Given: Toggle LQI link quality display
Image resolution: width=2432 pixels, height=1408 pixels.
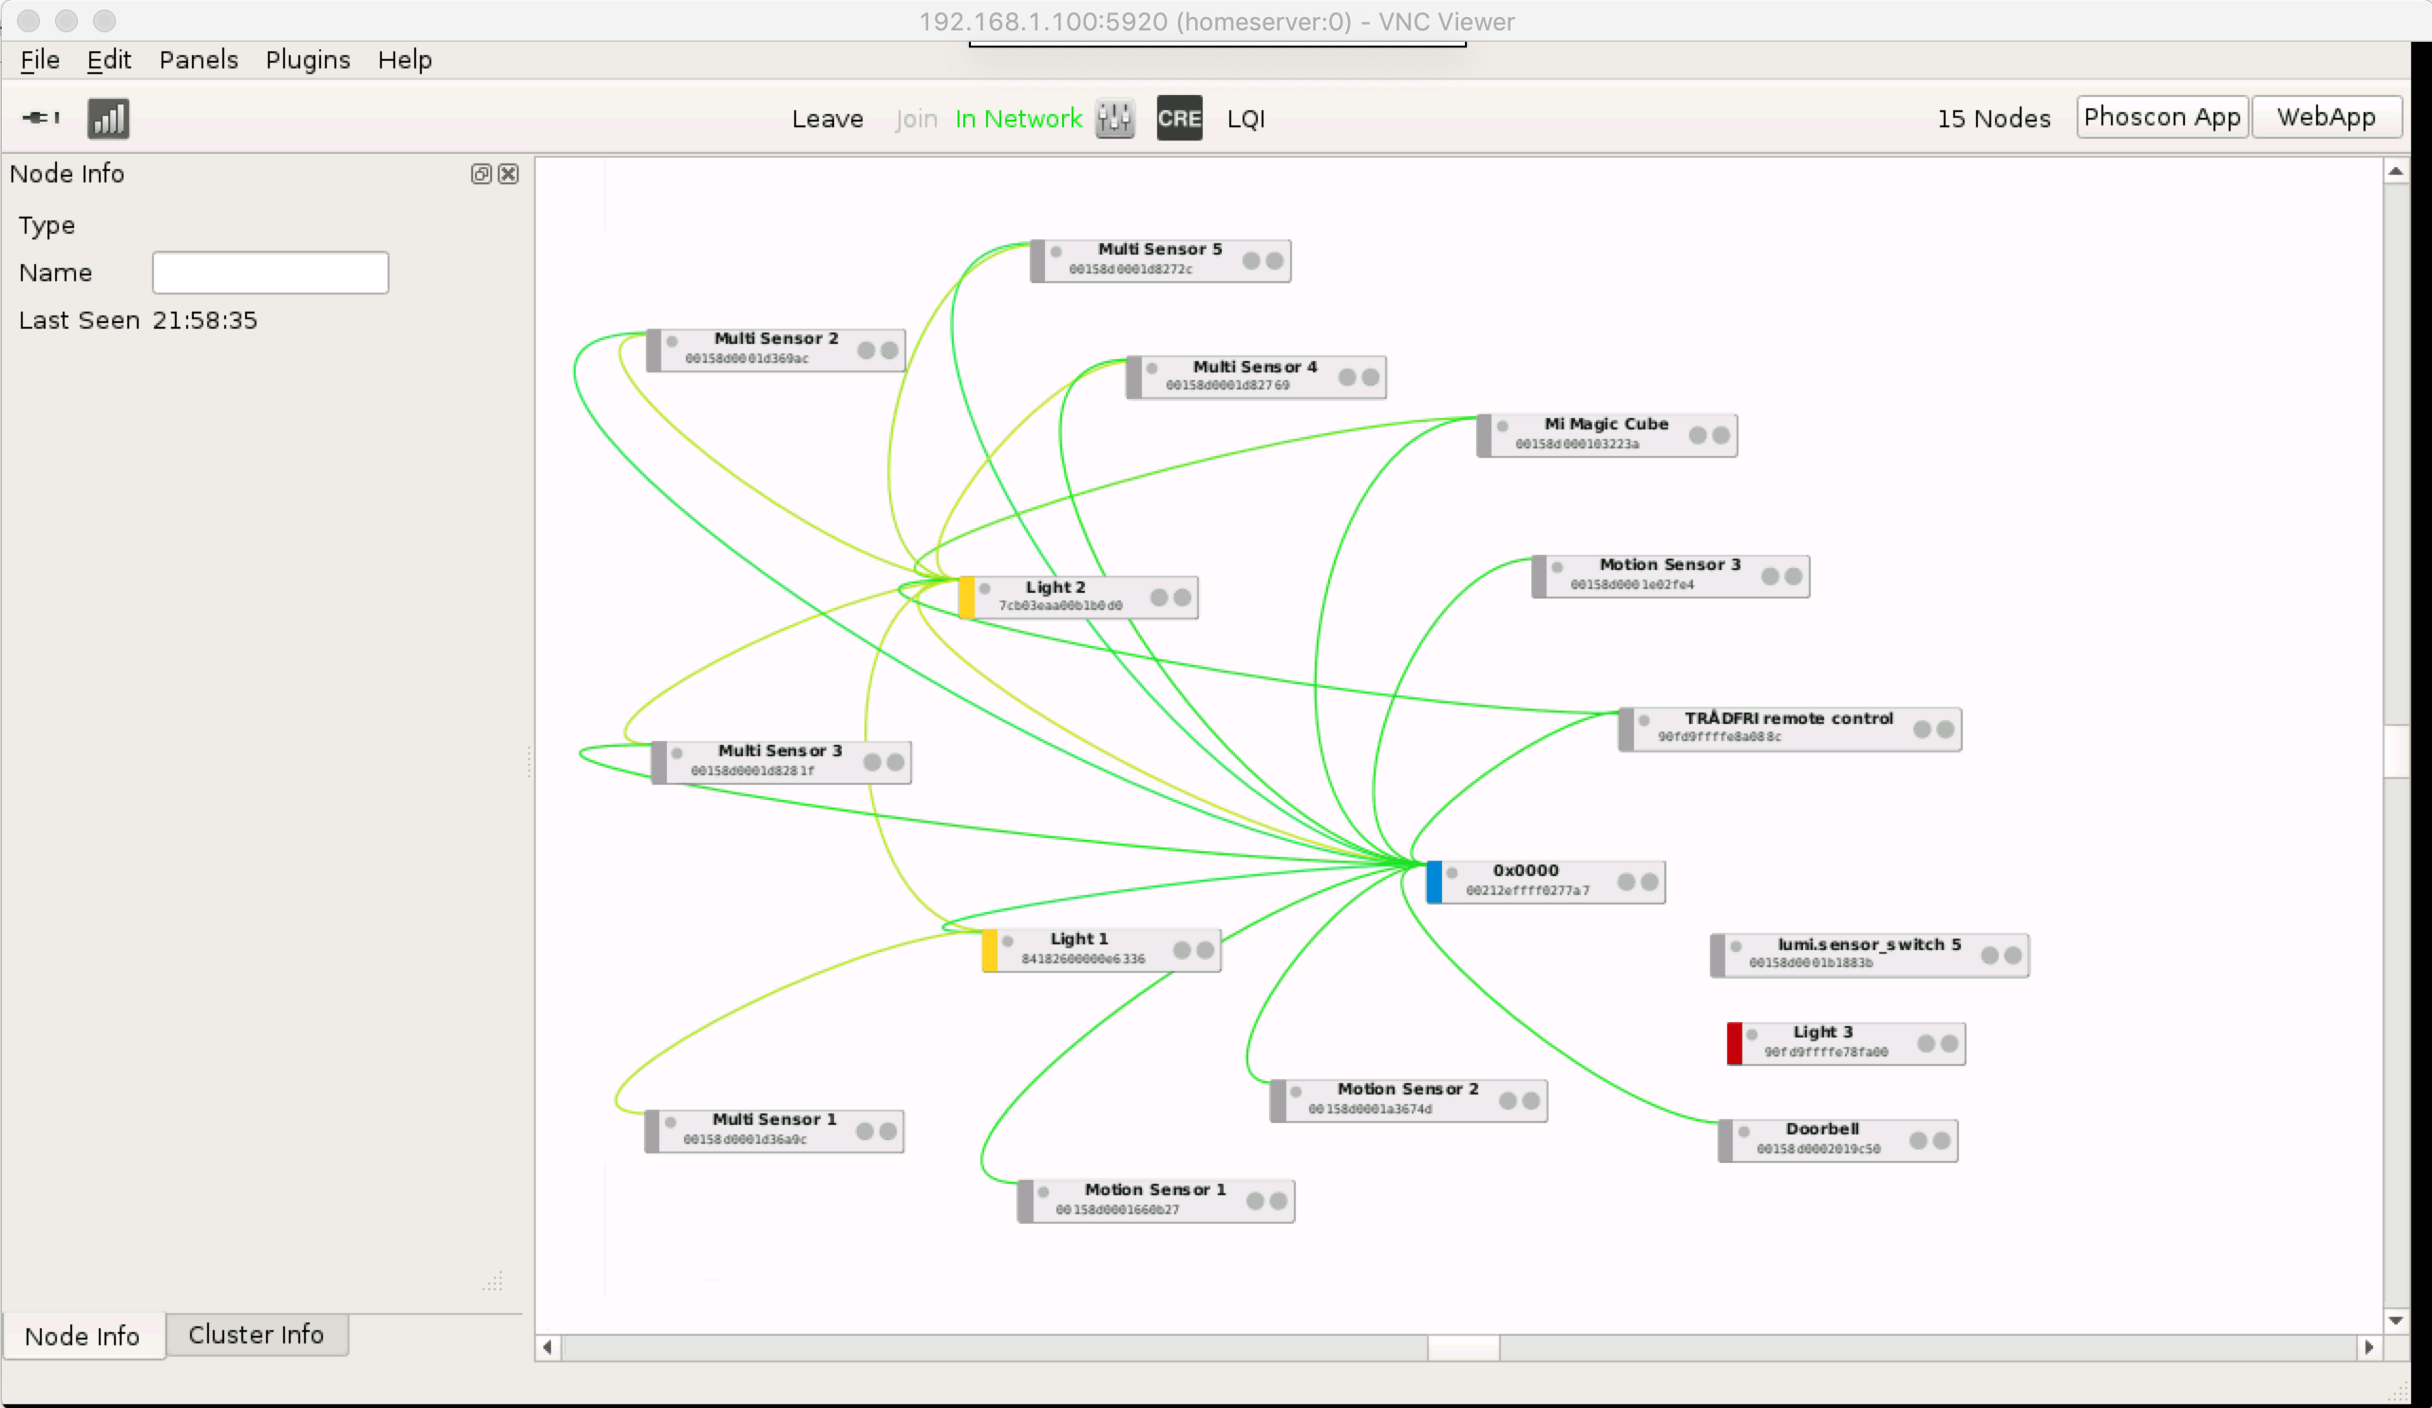Looking at the screenshot, I should click(x=1244, y=119).
